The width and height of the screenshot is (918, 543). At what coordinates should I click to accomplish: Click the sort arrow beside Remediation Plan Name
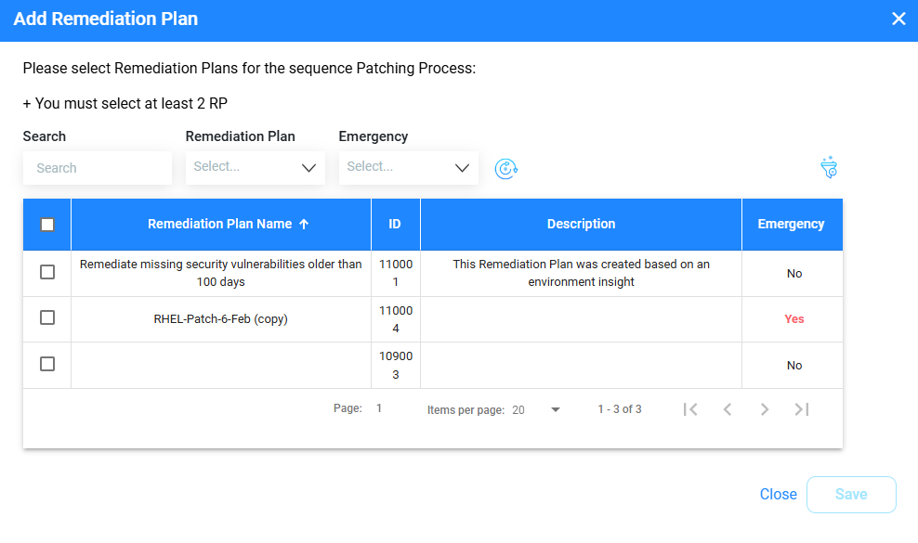pyautogui.click(x=303, y=224)
